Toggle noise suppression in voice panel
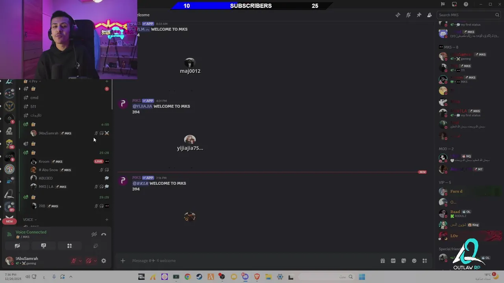 (x=94, y=234)
